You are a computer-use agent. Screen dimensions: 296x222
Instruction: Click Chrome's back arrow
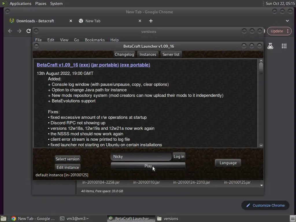(10, 31)
